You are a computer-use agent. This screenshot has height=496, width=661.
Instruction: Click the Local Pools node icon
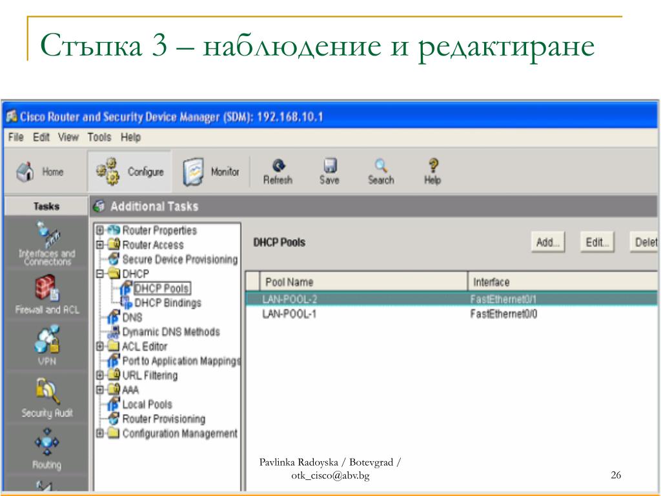[114, 404]
